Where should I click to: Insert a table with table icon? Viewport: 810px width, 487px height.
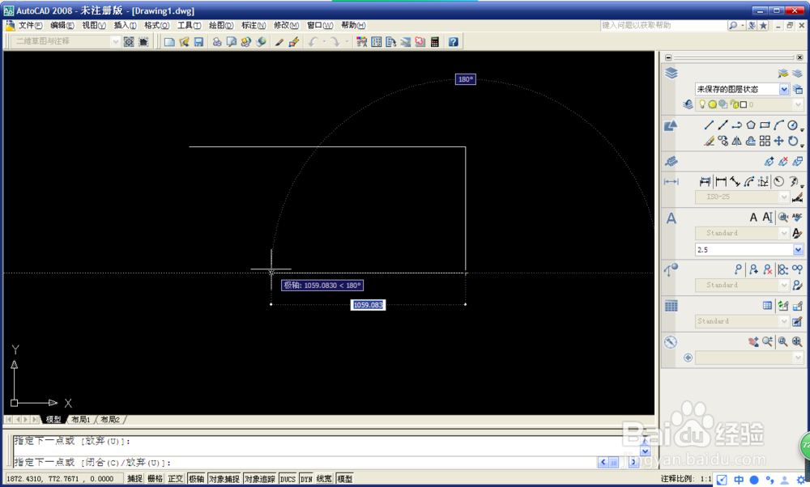coord(768,306)
